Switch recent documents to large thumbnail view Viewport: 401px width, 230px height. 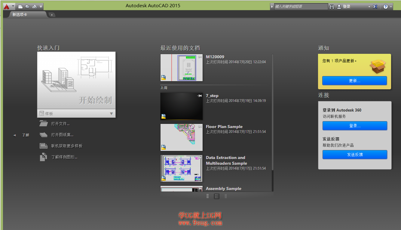click(208, 196)
